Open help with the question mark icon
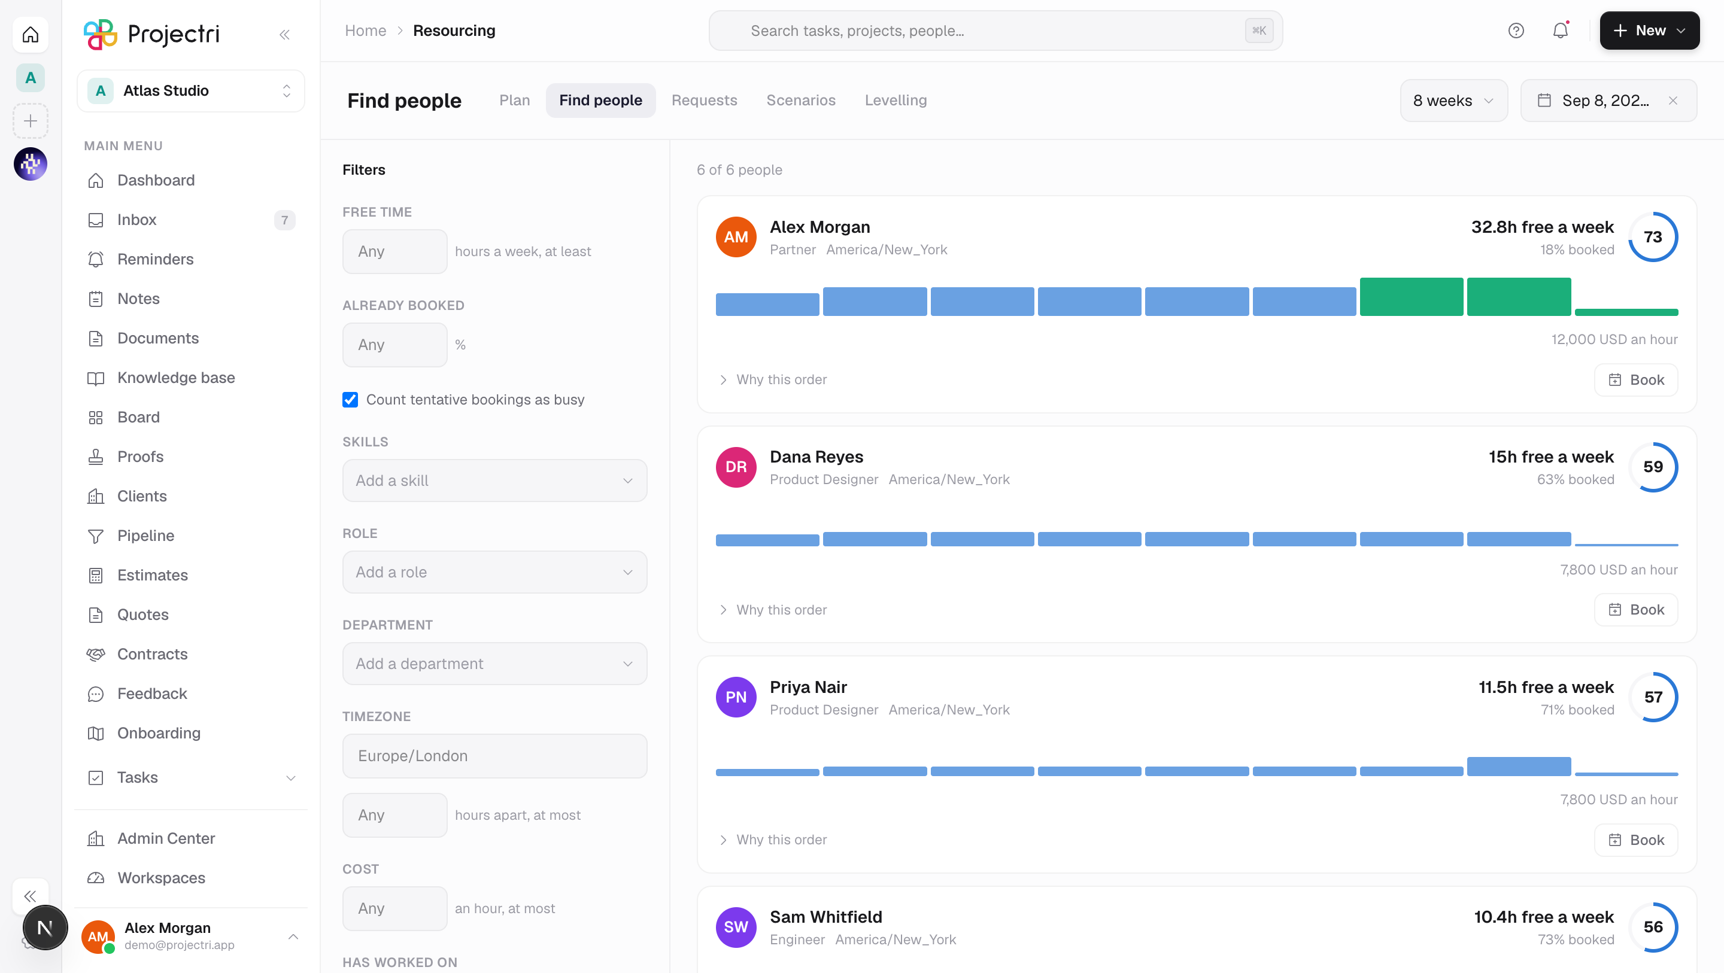1724x973 pixels. (x=1516, y=31)
